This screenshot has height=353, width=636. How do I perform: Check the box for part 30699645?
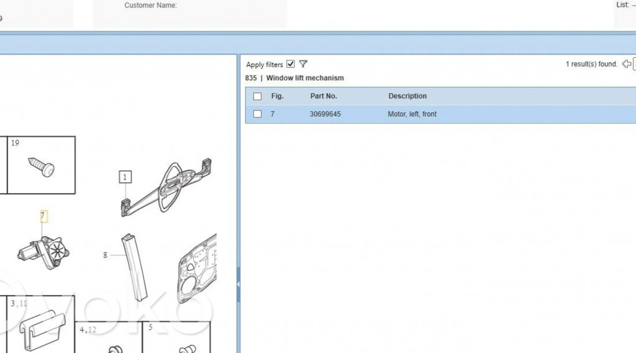[257, 114]
